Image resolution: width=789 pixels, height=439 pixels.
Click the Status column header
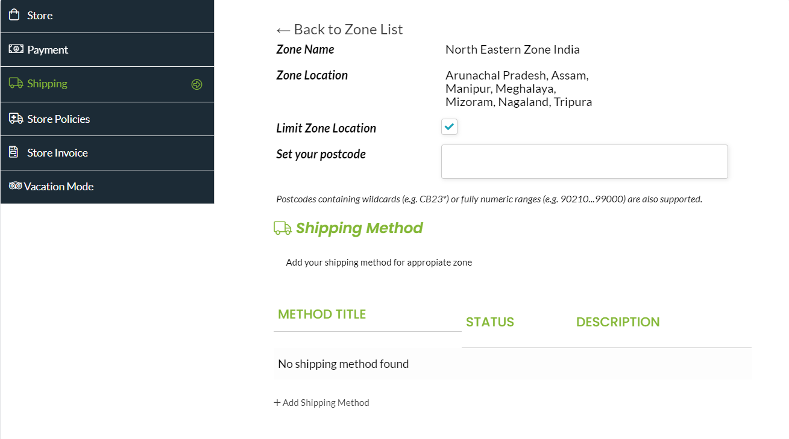click(x=489, y=322)
